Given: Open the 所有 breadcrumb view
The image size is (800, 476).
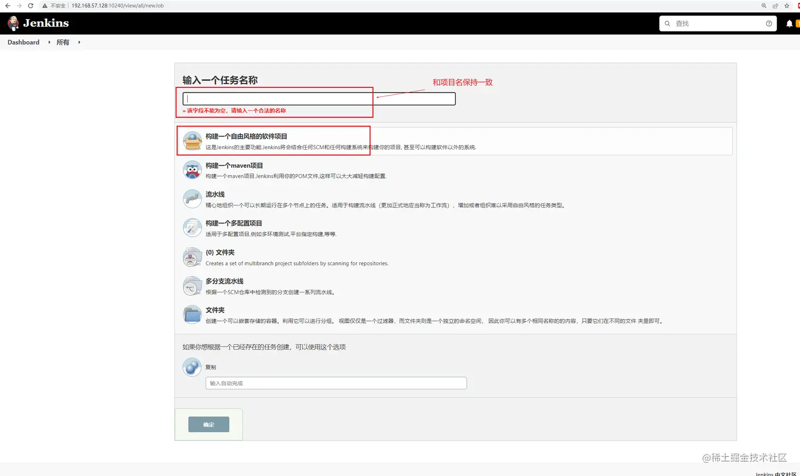Looking at the screenshot, I should [63, 42].
